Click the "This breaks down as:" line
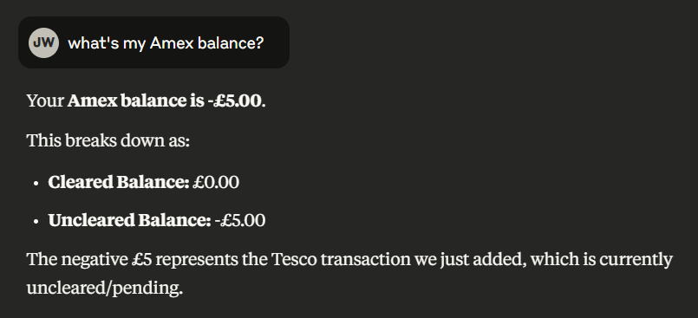The width and height of the screenshot is (698, 318). tap(108, 140)
